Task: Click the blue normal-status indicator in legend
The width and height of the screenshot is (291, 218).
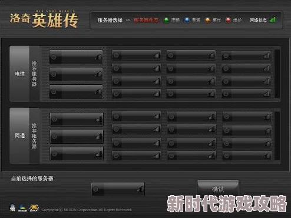Action: point(187,20)
